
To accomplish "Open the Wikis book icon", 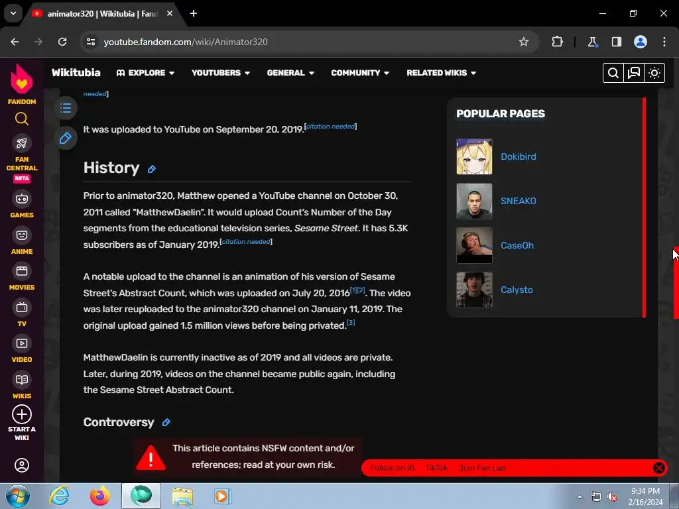I will pos(22,380).
